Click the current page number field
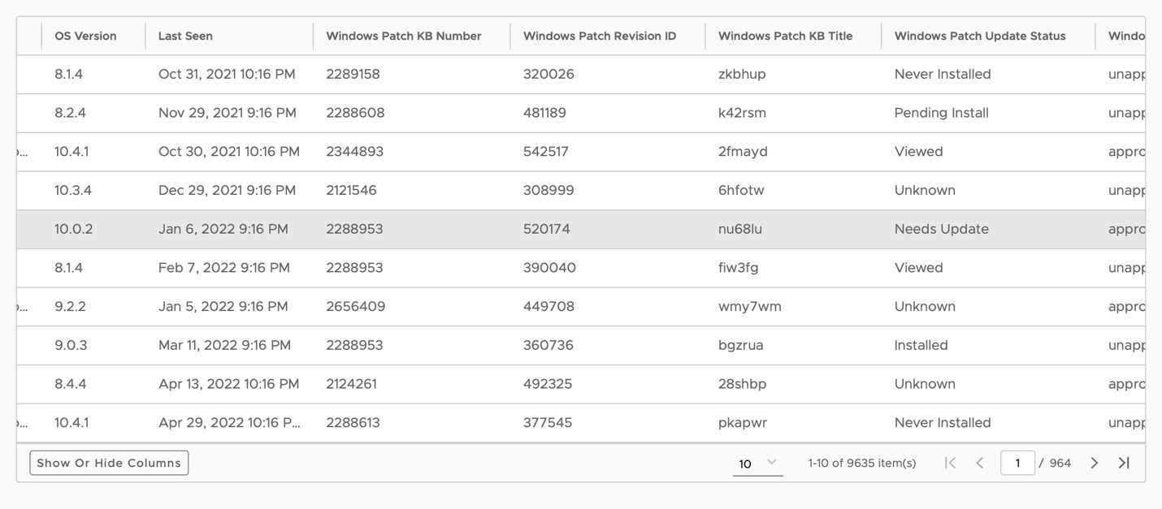The height and width of the screenshot is (509, 1162). tap(1017, 463)
